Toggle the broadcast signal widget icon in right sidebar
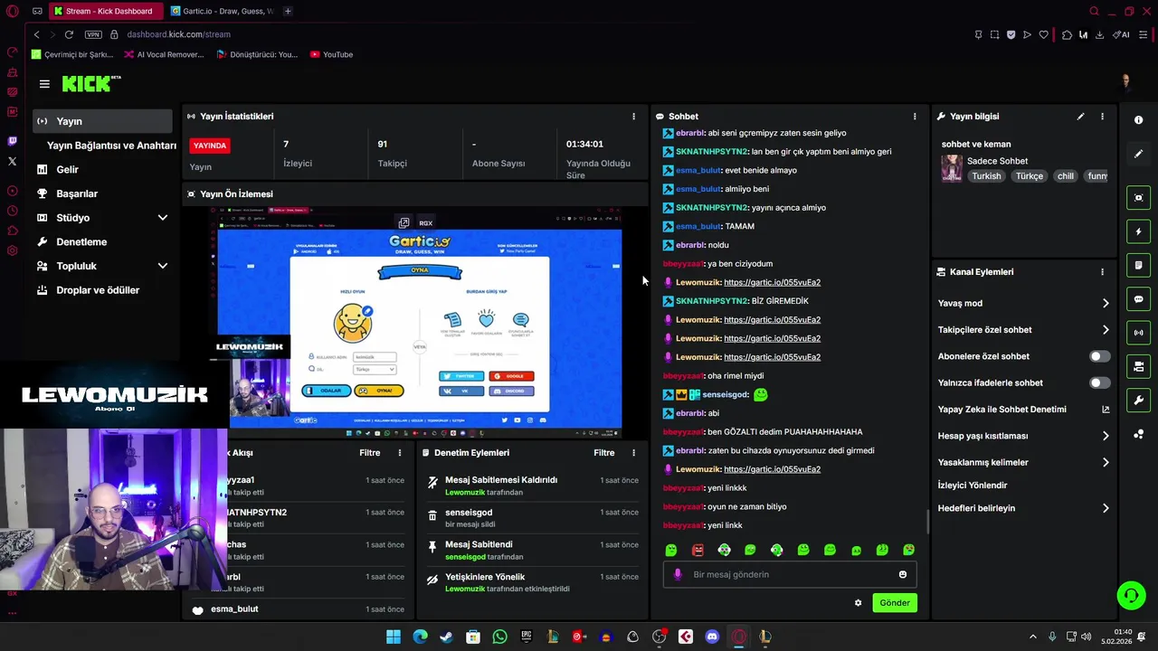 pyautogui.click(x=1138, y=333)
